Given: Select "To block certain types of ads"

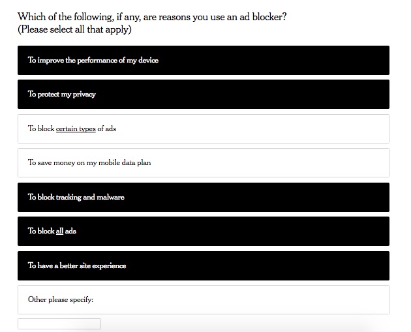Looking at the screenshot, I should [203, 128].
